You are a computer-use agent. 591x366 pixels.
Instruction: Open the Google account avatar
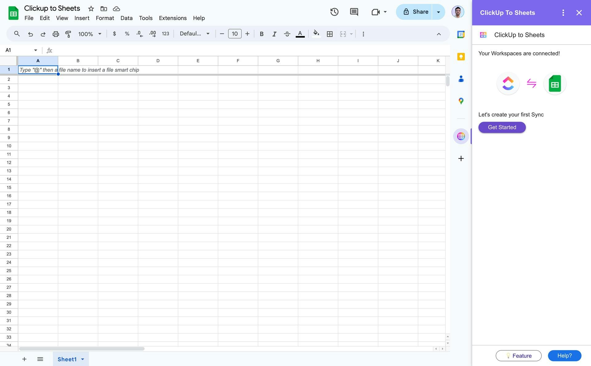click(x=458, y=12)
